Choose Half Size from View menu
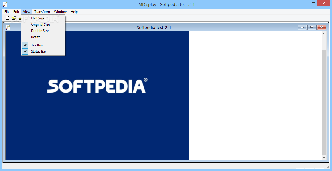 pyautogui.click(x=43, y=18)
